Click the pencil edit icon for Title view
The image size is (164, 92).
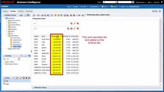(75, 23)
